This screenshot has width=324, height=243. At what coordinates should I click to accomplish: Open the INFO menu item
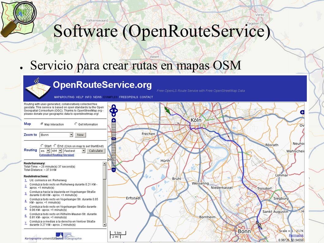[88, 97]
